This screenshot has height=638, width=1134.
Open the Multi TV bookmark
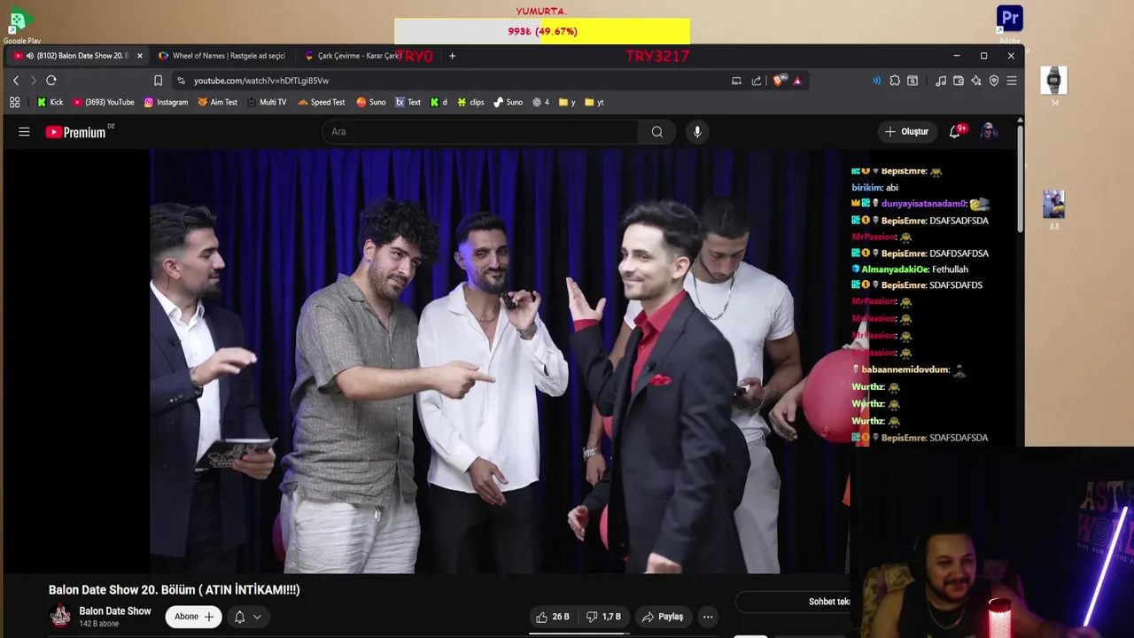tap(267, 102)
